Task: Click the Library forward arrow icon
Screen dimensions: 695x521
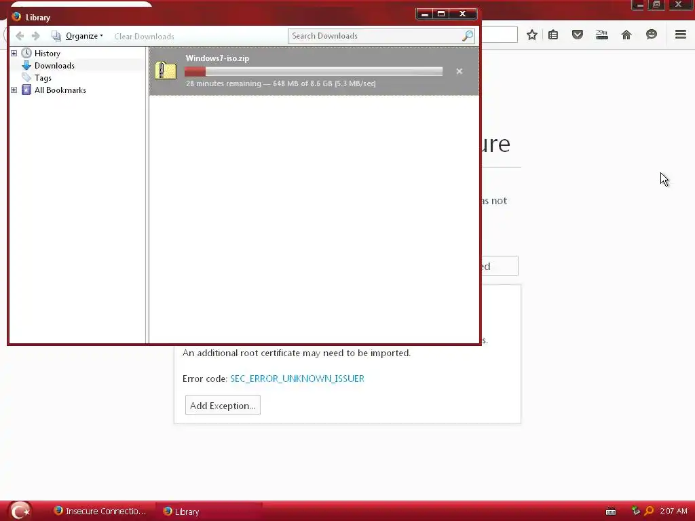Action: [x=36, y=36]
